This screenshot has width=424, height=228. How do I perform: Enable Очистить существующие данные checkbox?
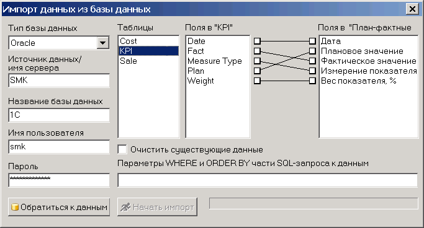122,149
